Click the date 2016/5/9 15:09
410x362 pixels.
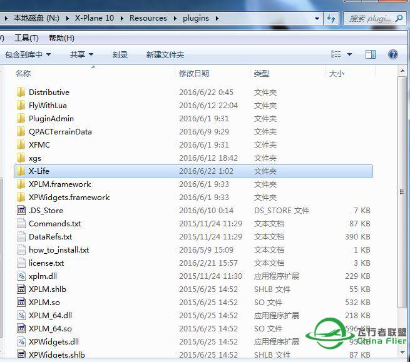[206, 249]
